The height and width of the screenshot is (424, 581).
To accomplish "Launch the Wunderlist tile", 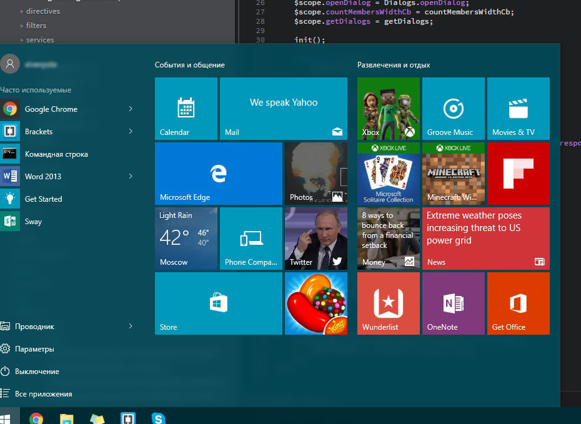I will [x=388, y=303].
